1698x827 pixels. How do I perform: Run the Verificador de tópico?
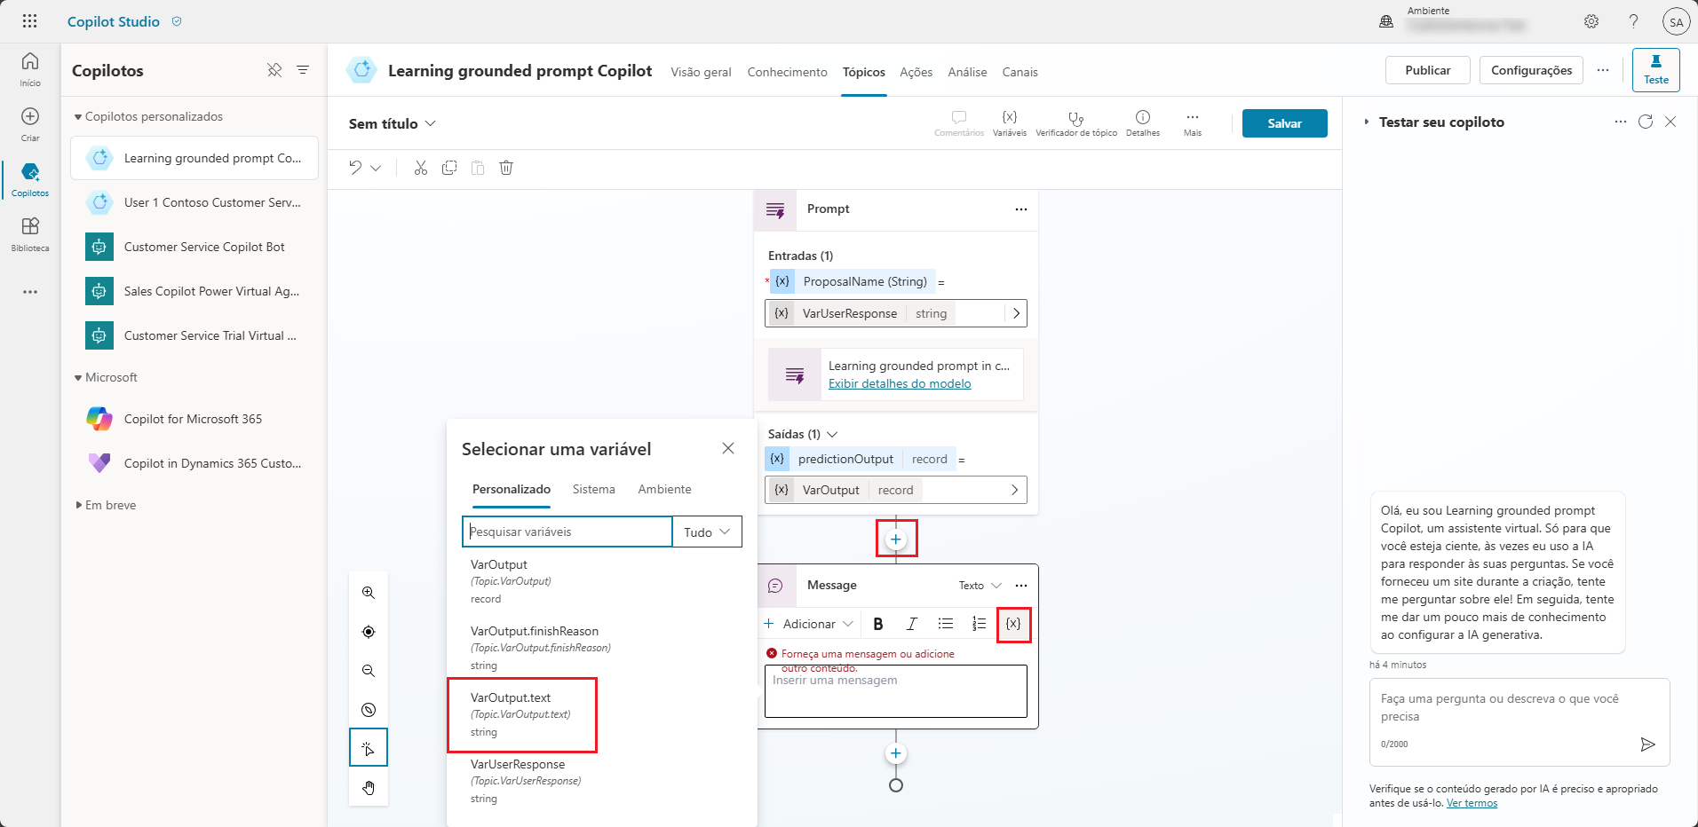point(1076,122)
